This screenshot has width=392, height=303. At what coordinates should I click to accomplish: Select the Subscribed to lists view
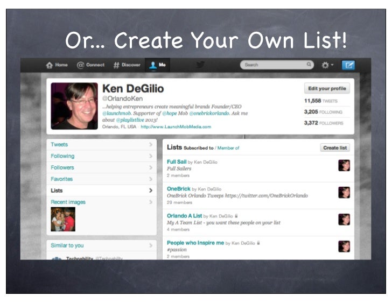(199, 148)
